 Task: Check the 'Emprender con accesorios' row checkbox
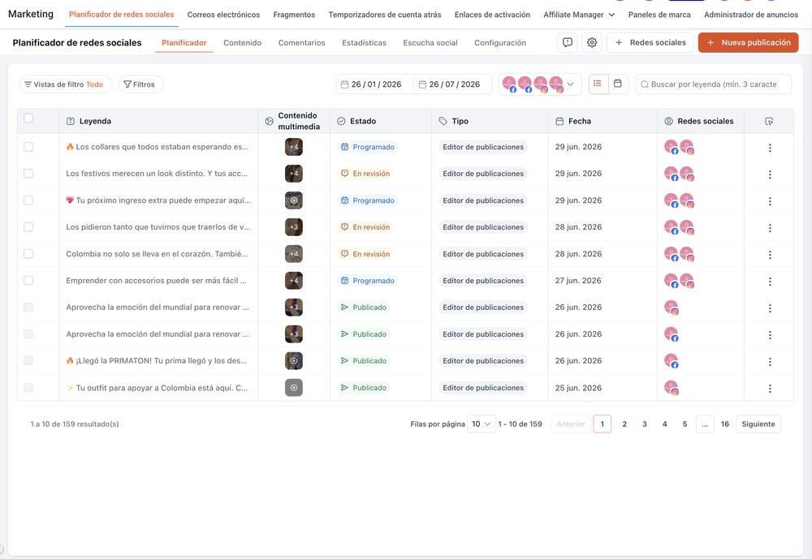[x=28, y=281]
